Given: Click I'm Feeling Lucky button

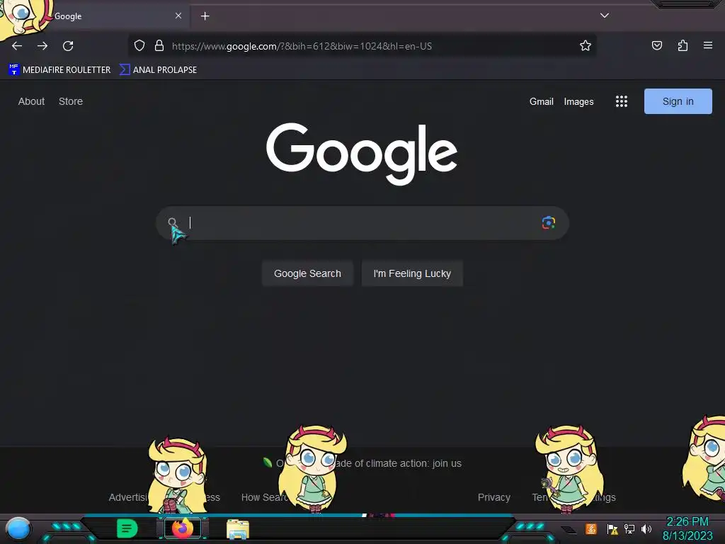Looking at the screenshot, I should click(x=412, y=273).
